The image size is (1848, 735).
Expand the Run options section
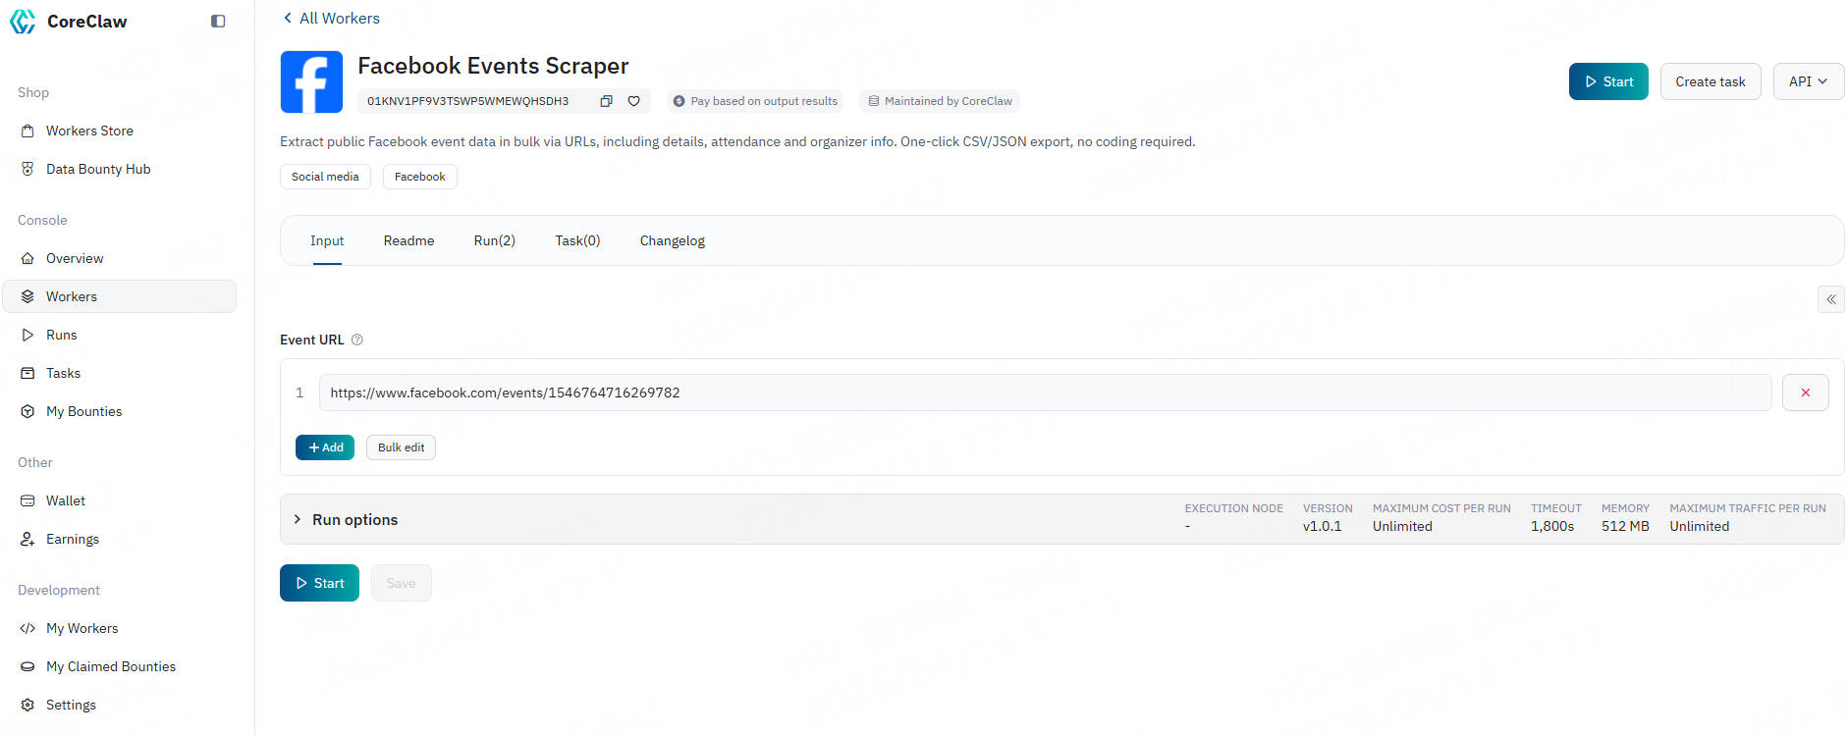pyautogui.click(x=298, y=519)
